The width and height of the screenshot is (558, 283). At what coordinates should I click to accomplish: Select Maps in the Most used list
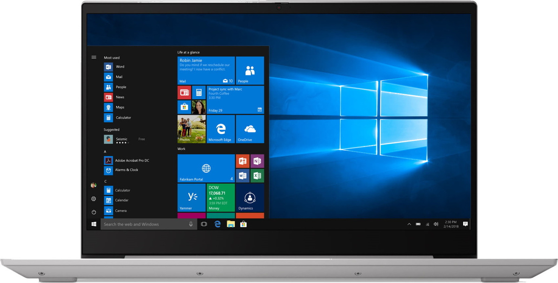point(120,107)
